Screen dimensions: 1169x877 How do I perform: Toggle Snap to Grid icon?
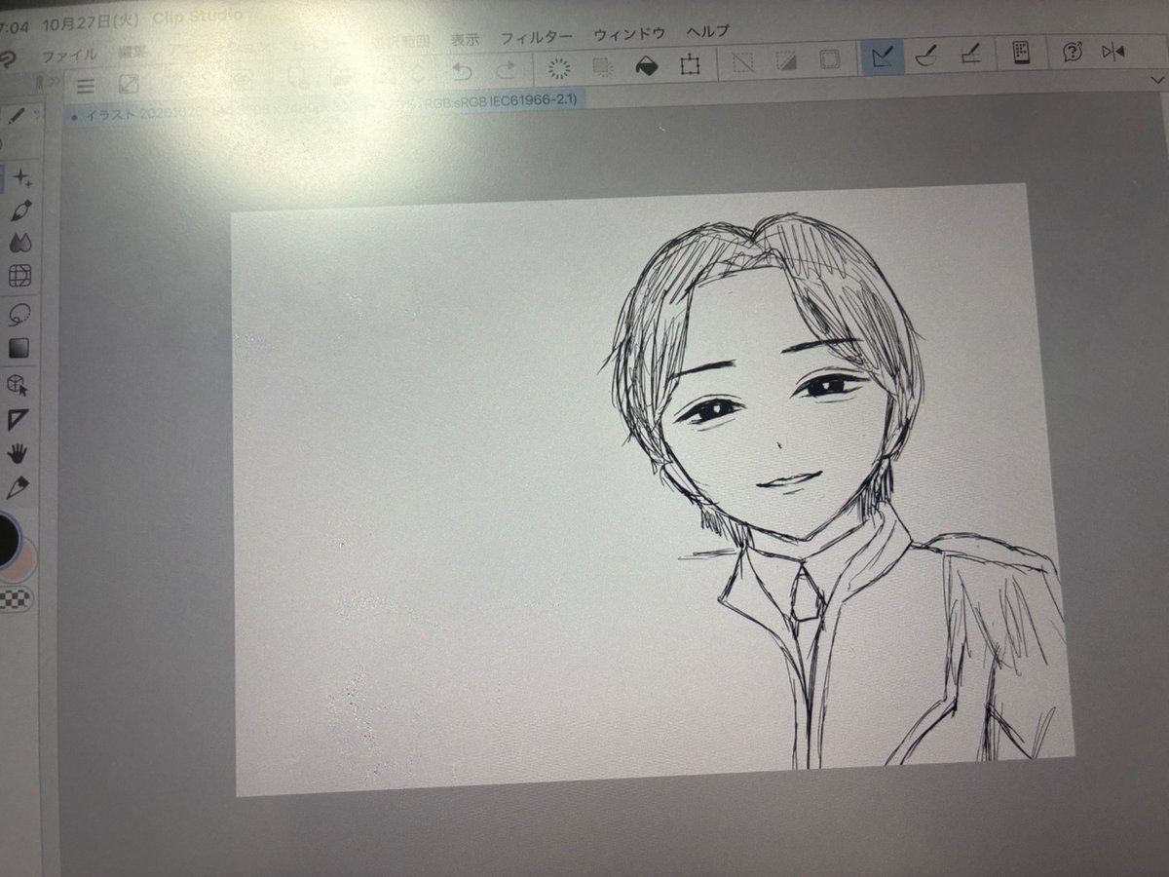pos(970,55)
